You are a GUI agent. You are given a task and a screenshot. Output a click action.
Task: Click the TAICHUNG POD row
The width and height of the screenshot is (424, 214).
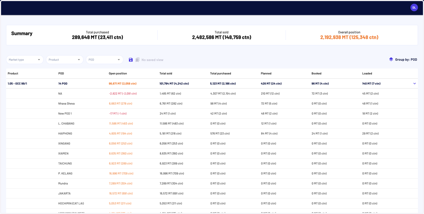point(212,163)
